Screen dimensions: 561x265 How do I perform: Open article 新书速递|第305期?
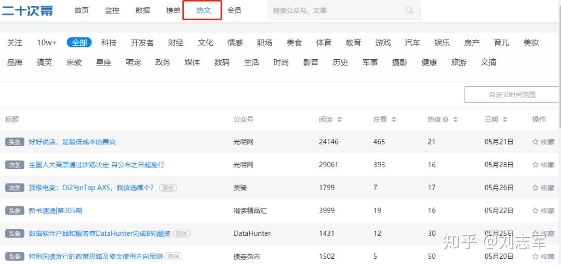point(56,210)
